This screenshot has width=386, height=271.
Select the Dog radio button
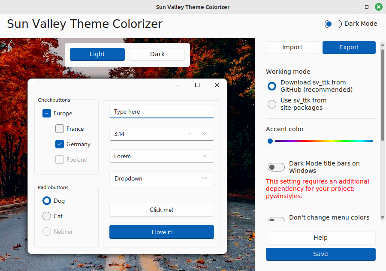coord(46,201)
